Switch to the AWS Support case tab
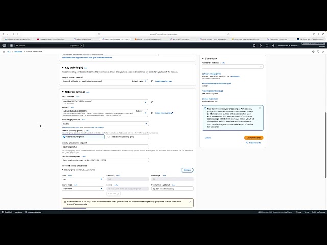327x245 pixels. tap(214, 39)
